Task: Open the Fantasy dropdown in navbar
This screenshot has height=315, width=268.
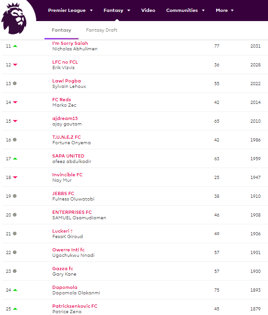Action: 117,11
